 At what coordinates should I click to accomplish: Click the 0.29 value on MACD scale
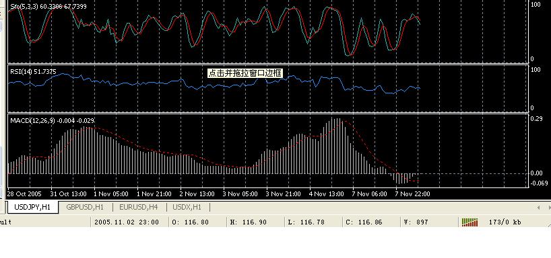point(537,119)
